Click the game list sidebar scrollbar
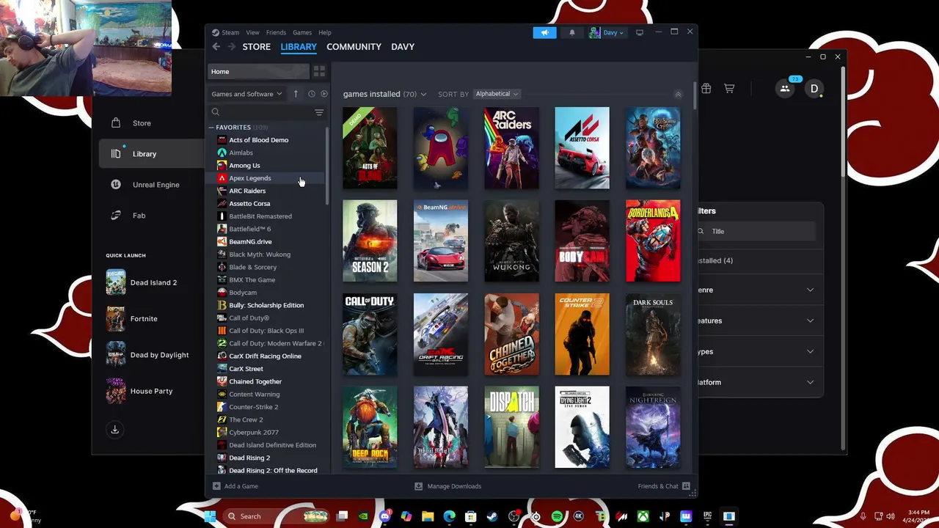Viewport: 939px width, 528px height. coord(327,167)
